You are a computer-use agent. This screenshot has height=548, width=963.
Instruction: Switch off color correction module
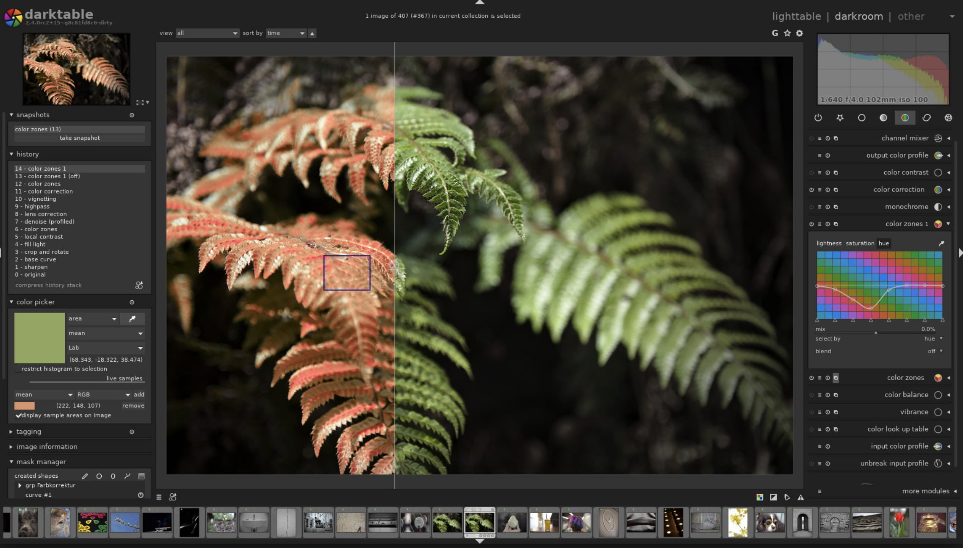click(x=811, y=190)
